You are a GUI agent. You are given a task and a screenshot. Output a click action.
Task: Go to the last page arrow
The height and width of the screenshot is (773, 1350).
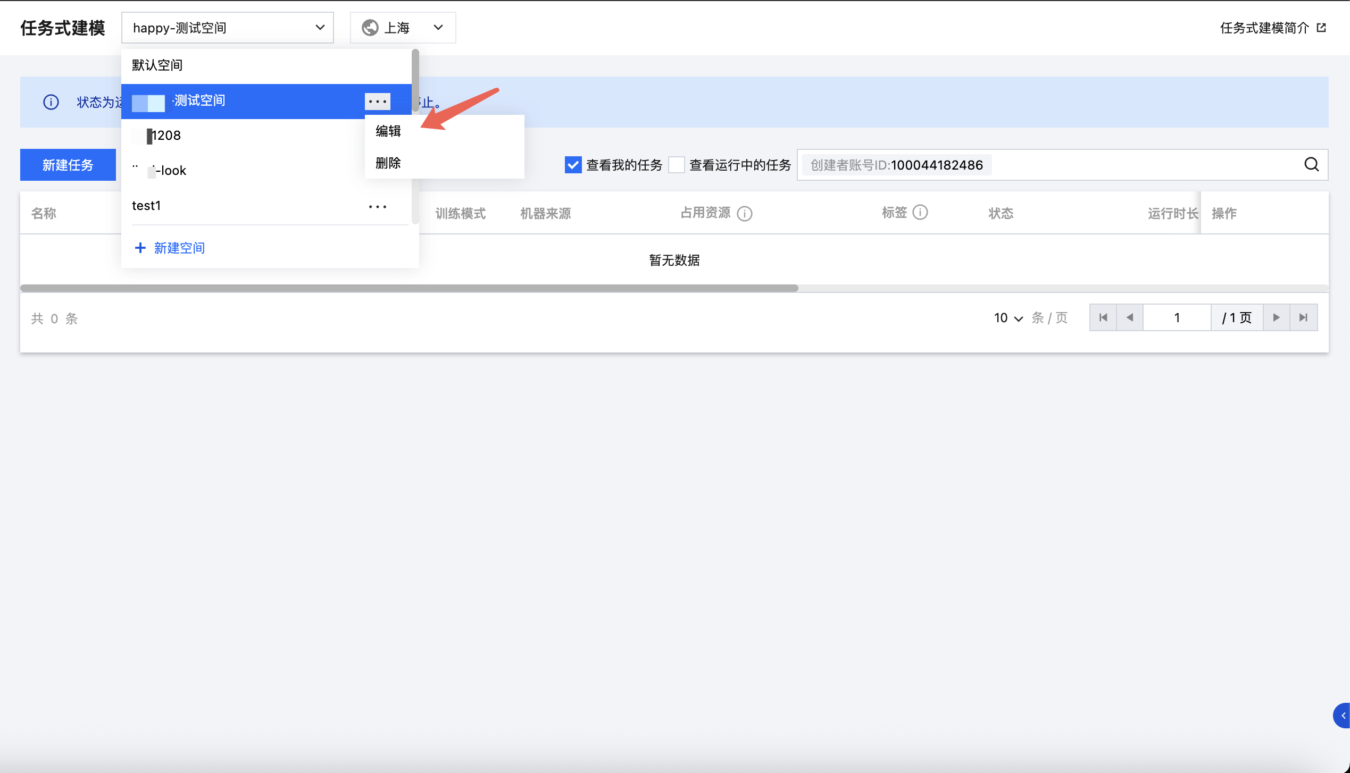(1303, 318)
